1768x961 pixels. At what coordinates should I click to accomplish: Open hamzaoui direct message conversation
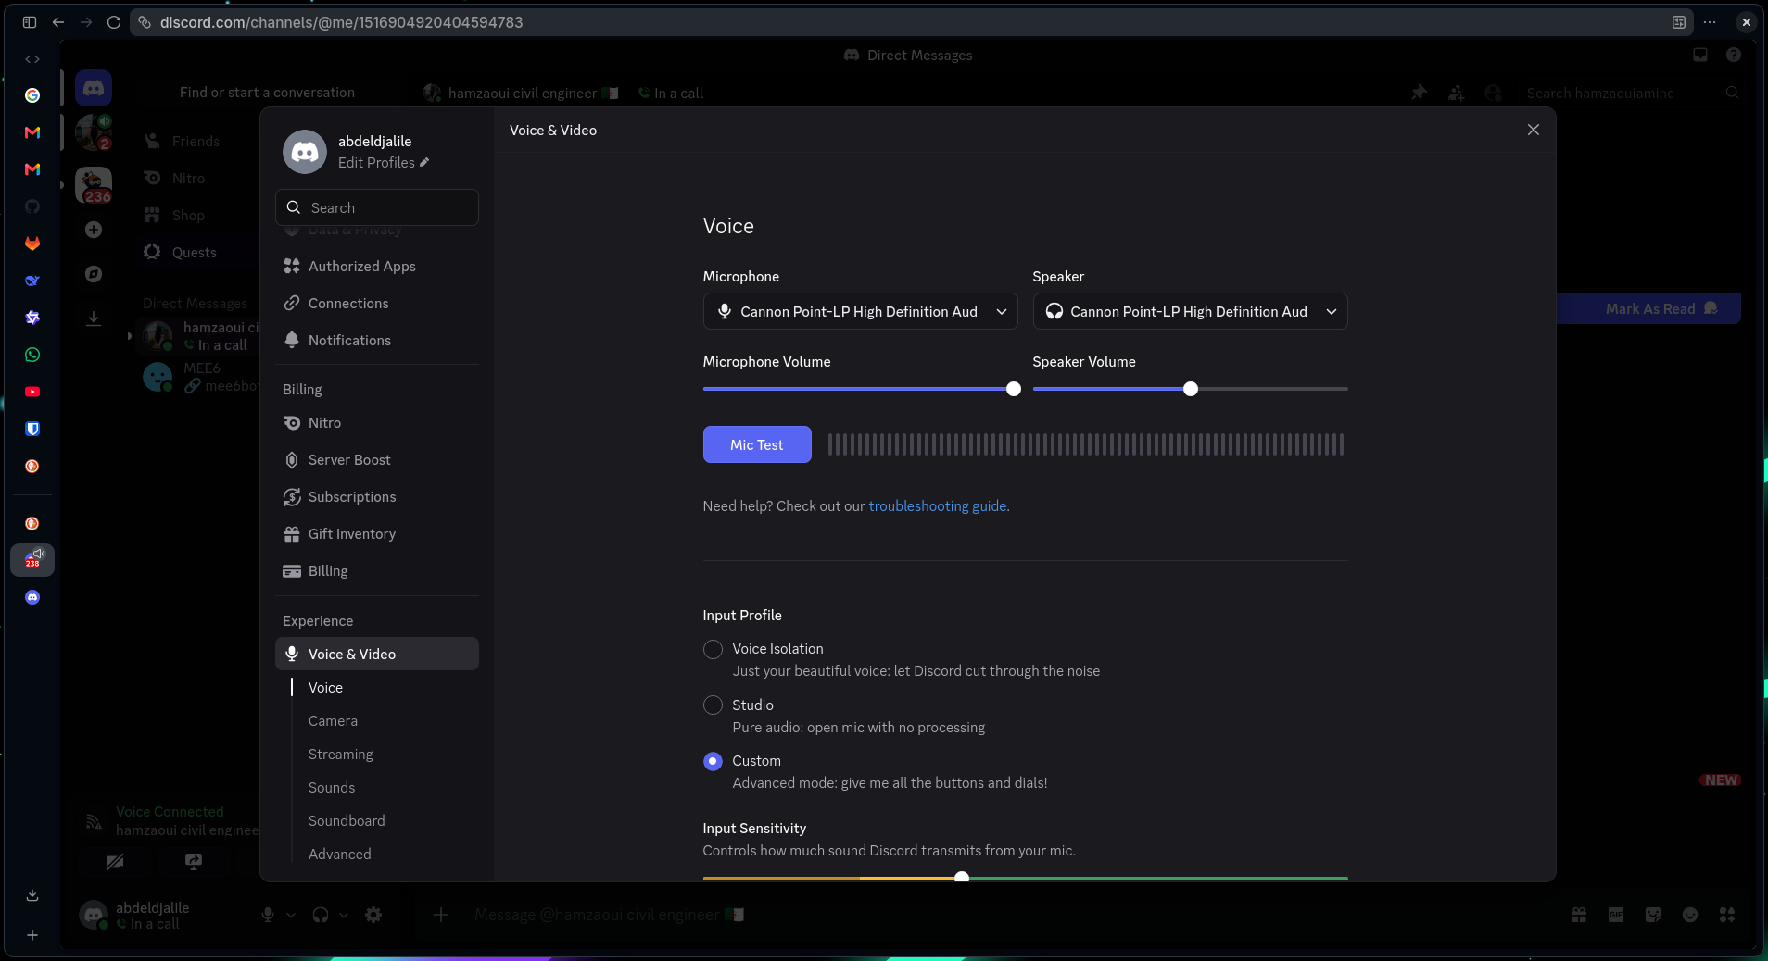tap(198, 336)
